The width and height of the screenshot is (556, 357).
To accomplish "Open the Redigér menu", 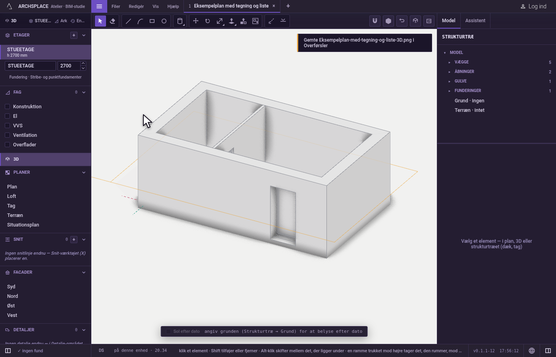I will [136, 6].
